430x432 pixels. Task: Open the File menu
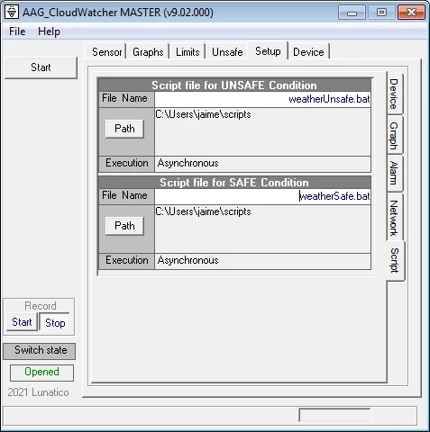click(x=17, y=31)
